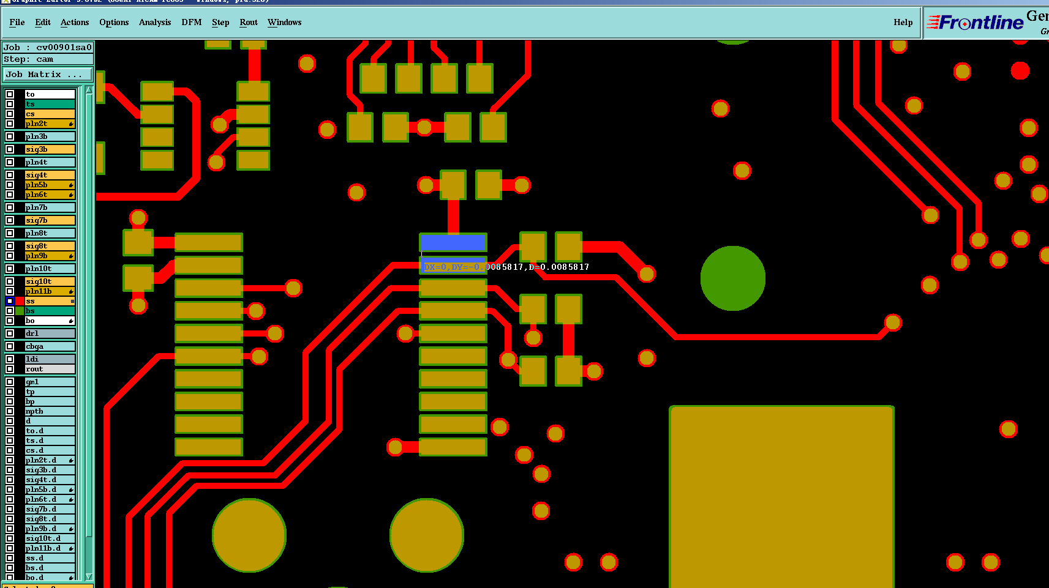Open the Windows menu
The height and width of the screenshot is (588, 1049).
(x=285, y=23)
